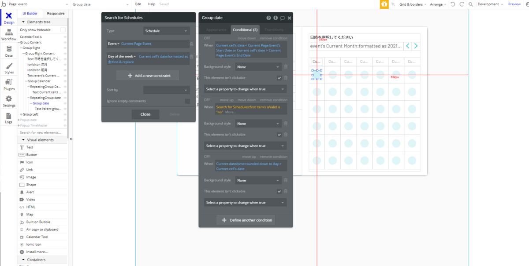529x266 pixels.
Task: Open the Edit menu
Action: (138, 4)
